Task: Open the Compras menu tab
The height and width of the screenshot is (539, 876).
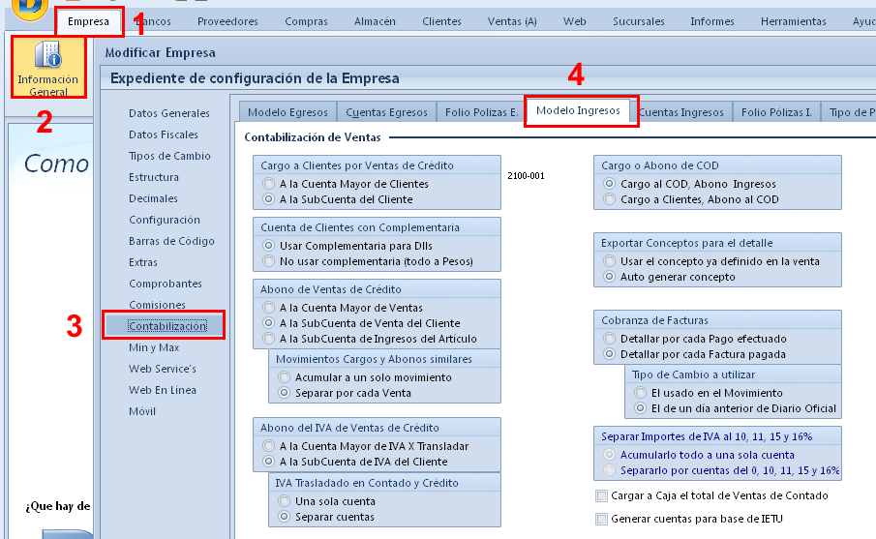Action: pos(306,21)
